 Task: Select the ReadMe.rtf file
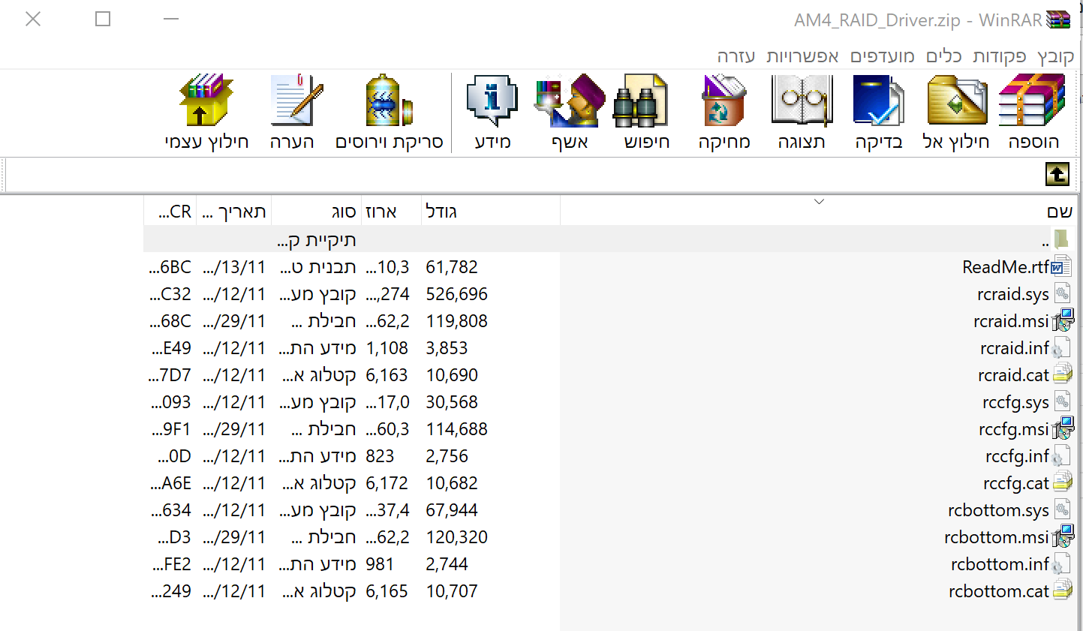click(1006, 267)
